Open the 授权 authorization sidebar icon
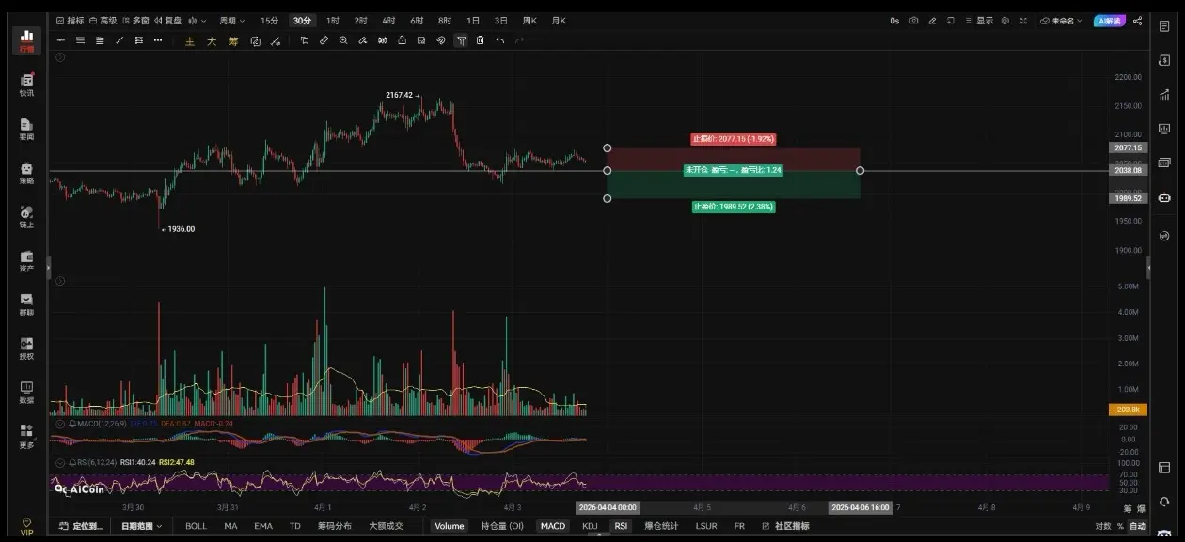This screenshot has height=542, width=1185. click(x=26, y=349)
